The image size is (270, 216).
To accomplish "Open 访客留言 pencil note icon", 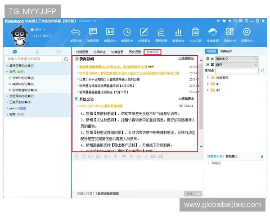I will [144, 32].
